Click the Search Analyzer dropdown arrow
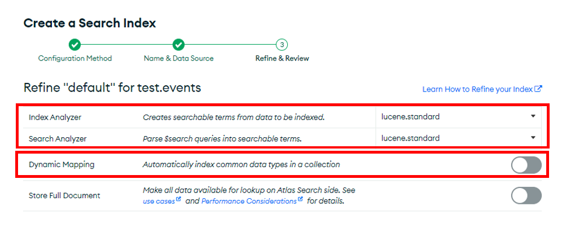This screenshot has width=575, height=240. [x=533, y=138]
